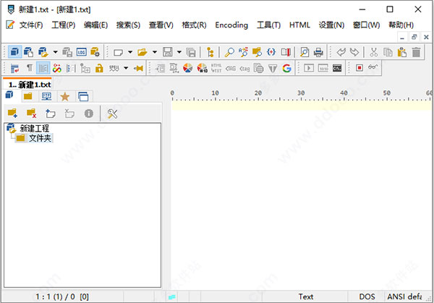Click the colorful infinity loop icon

(x=57, y=68)
